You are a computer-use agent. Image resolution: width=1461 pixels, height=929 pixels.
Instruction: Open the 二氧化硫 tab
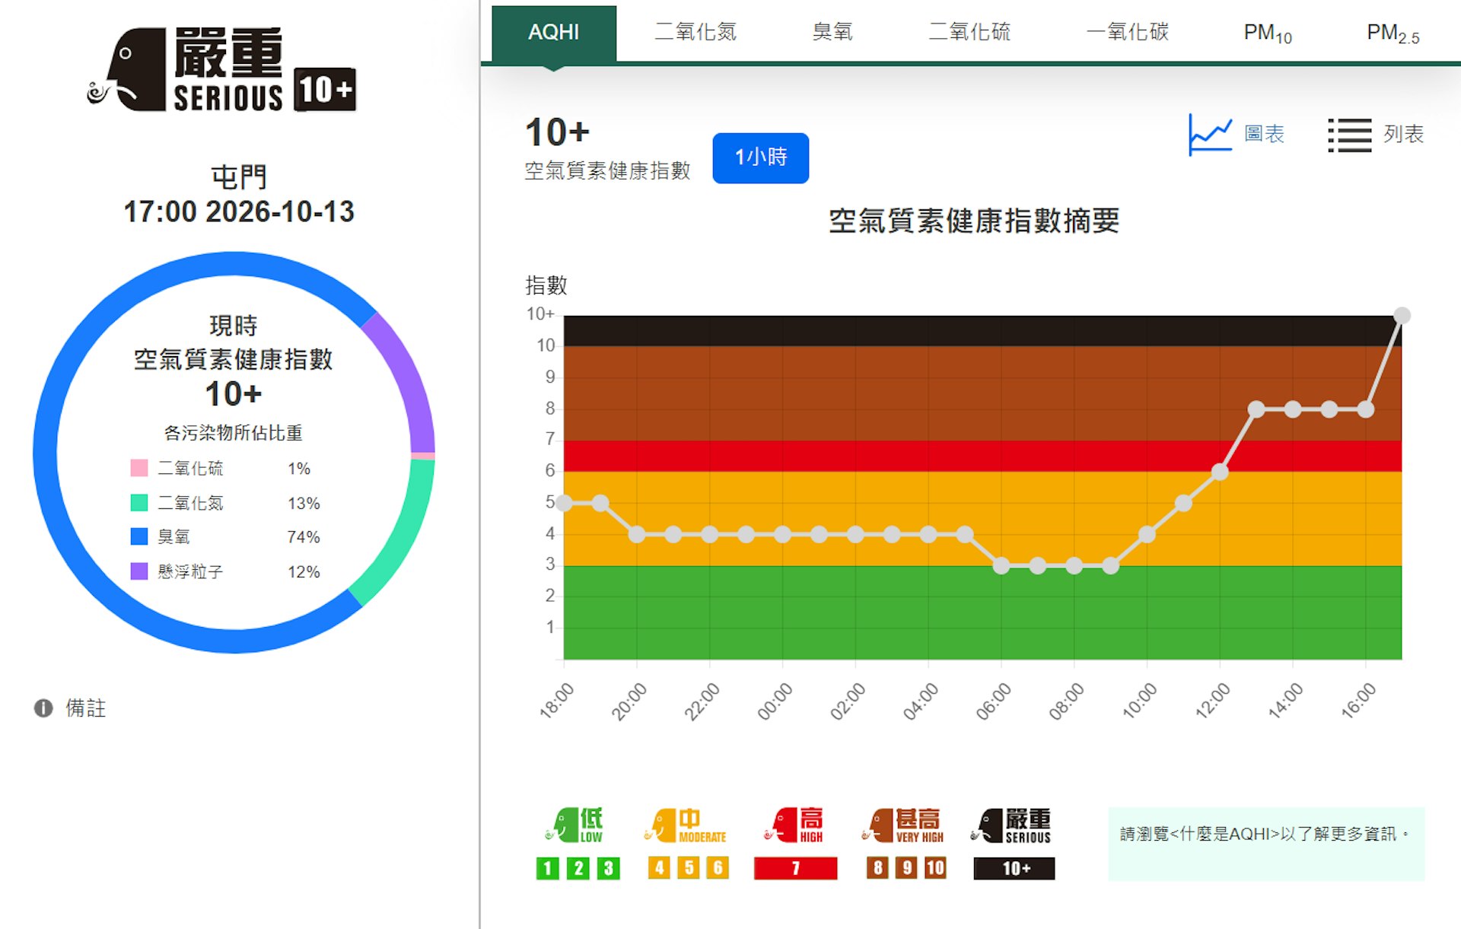(969, 33)
